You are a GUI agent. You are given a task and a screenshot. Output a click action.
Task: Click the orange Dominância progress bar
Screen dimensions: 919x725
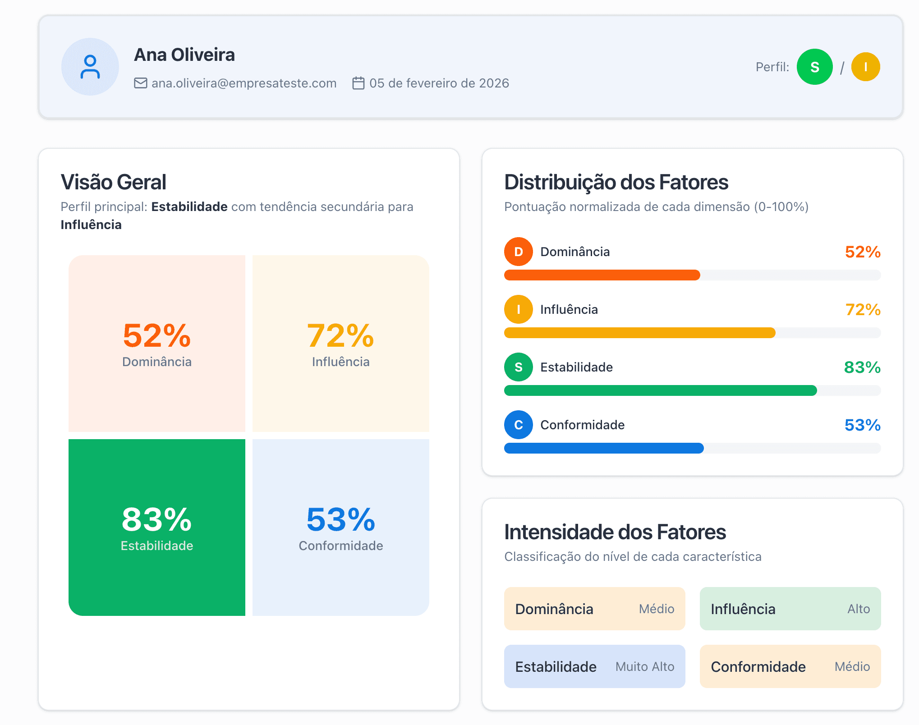tap(602, 275)
